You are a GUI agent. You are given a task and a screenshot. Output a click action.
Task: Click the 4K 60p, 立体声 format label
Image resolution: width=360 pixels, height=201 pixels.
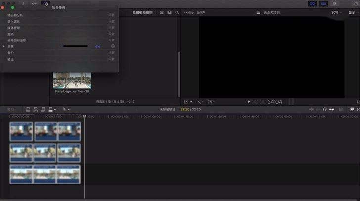194,13
